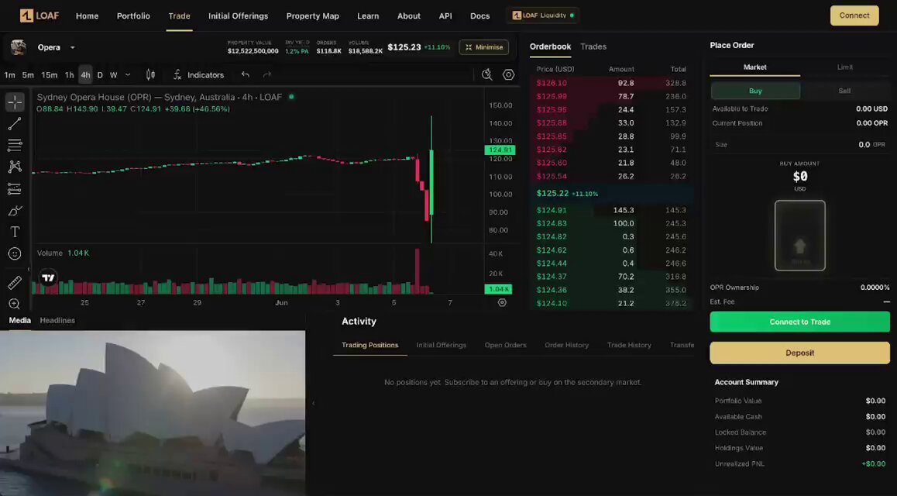Open Property Map in navigation

coord(312,16)
